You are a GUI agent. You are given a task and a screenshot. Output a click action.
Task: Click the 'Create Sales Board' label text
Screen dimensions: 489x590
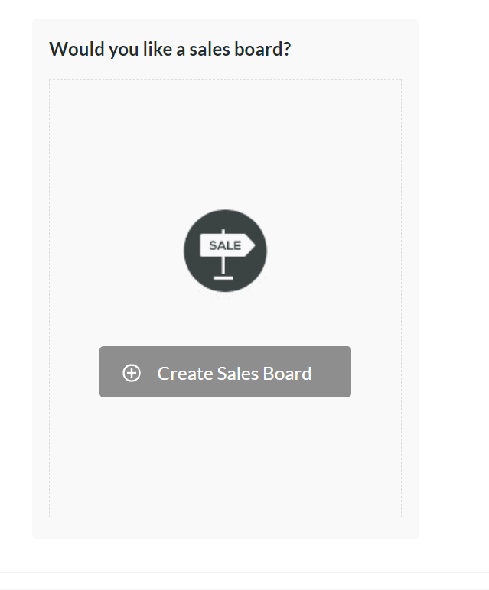point(234,373)
